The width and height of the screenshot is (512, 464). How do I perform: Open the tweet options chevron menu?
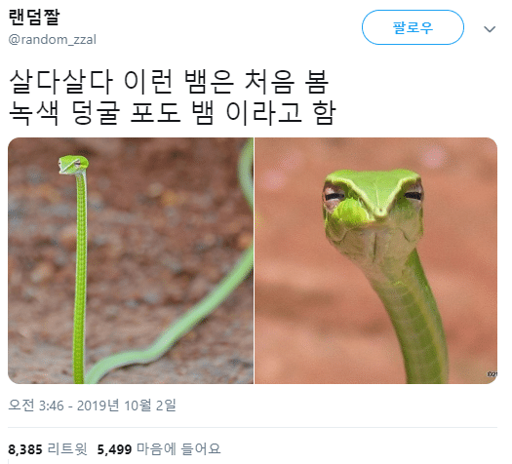pos(490,29)
